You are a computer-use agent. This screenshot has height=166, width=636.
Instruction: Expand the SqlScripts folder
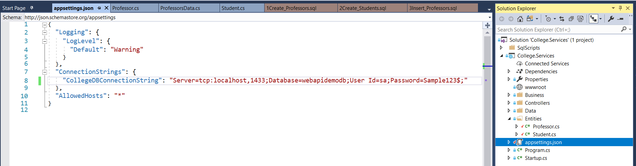tap(501, 48)
